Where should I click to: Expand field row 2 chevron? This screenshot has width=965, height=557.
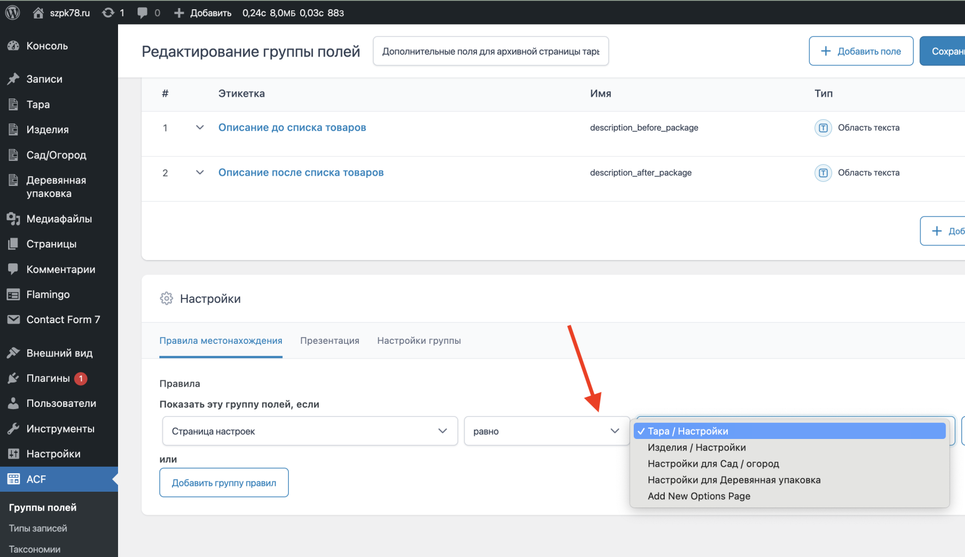pyautogui.click(x=200, y=172)
